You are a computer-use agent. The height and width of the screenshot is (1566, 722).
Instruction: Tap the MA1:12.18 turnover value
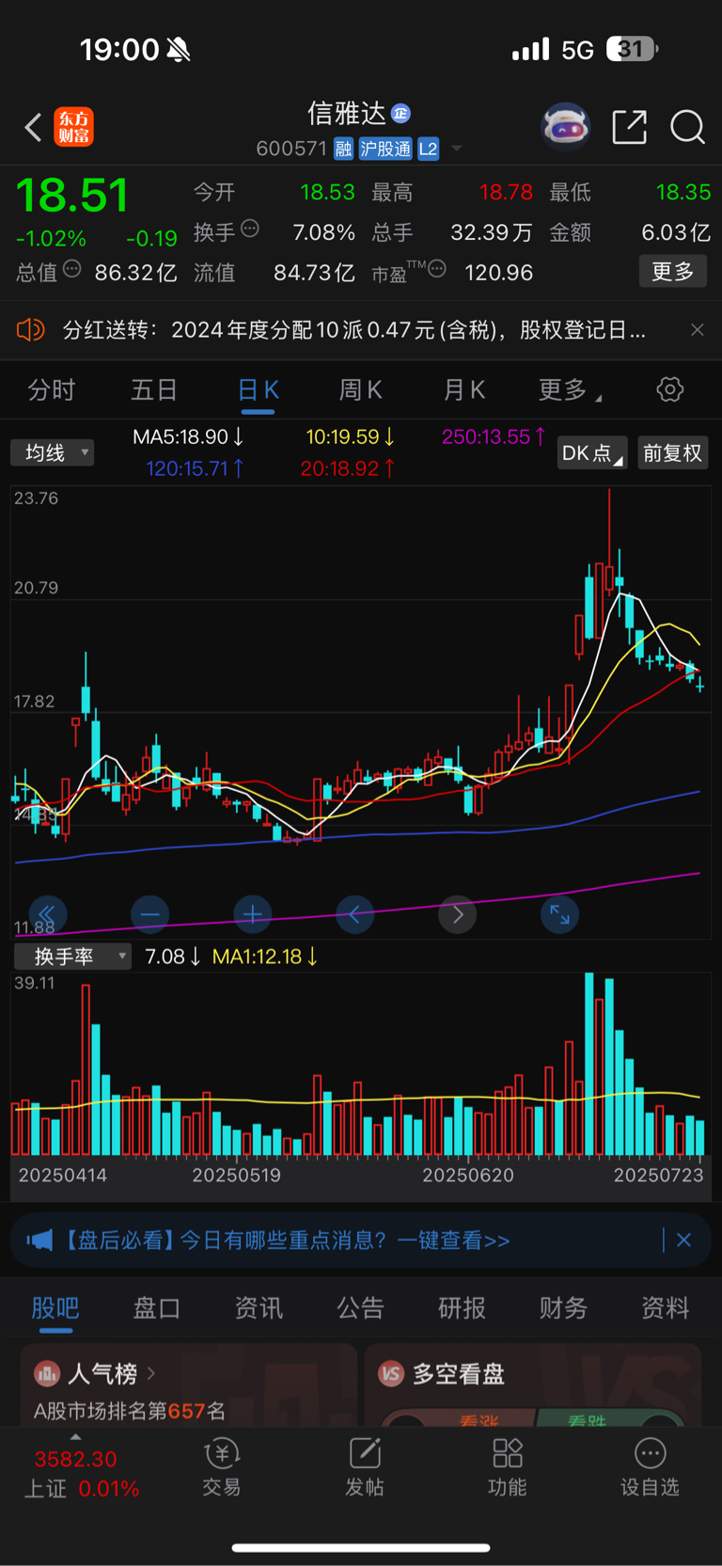[265, 957]
